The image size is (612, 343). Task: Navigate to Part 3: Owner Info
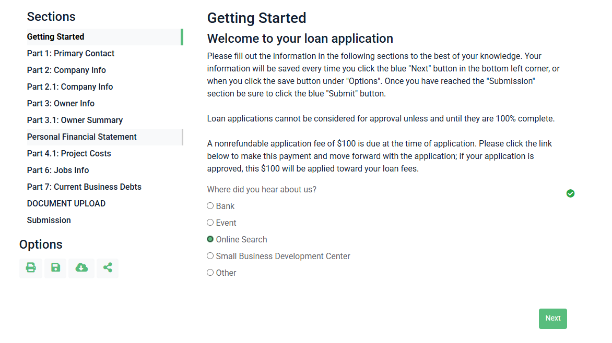coord(61,103)
